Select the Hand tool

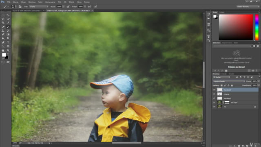(3, 50)
